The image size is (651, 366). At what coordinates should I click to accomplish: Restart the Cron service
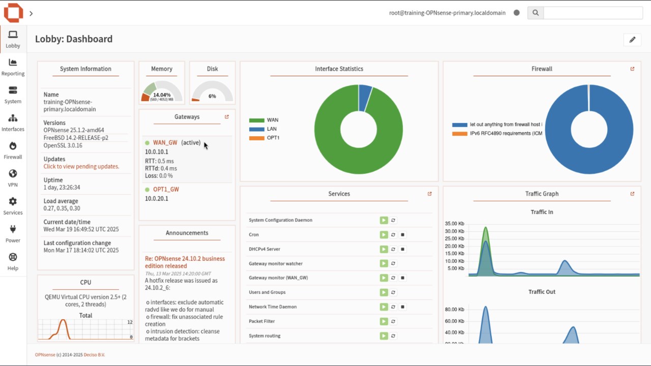[393, 235]
